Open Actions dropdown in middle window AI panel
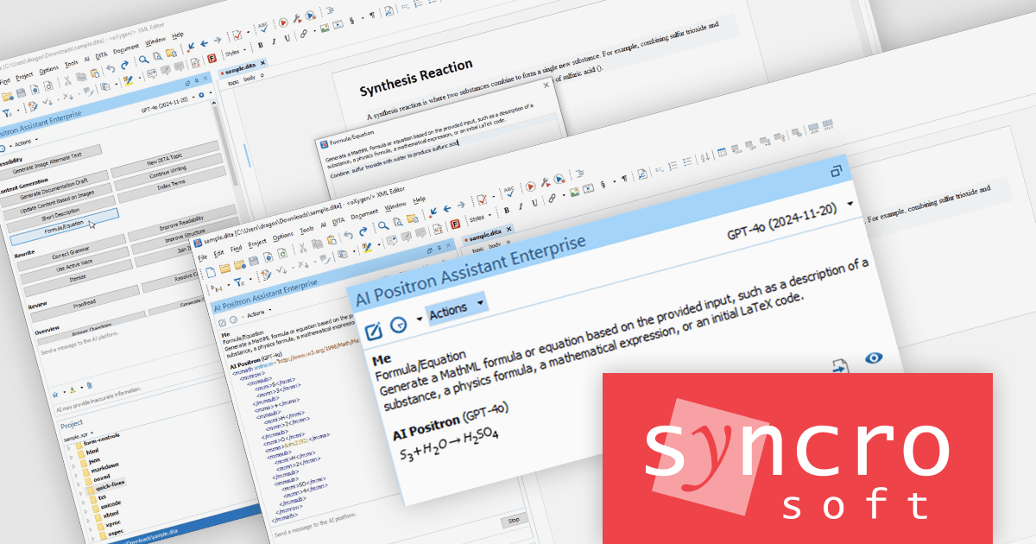This screenshot has height=544, width=1036. (261, 313)
